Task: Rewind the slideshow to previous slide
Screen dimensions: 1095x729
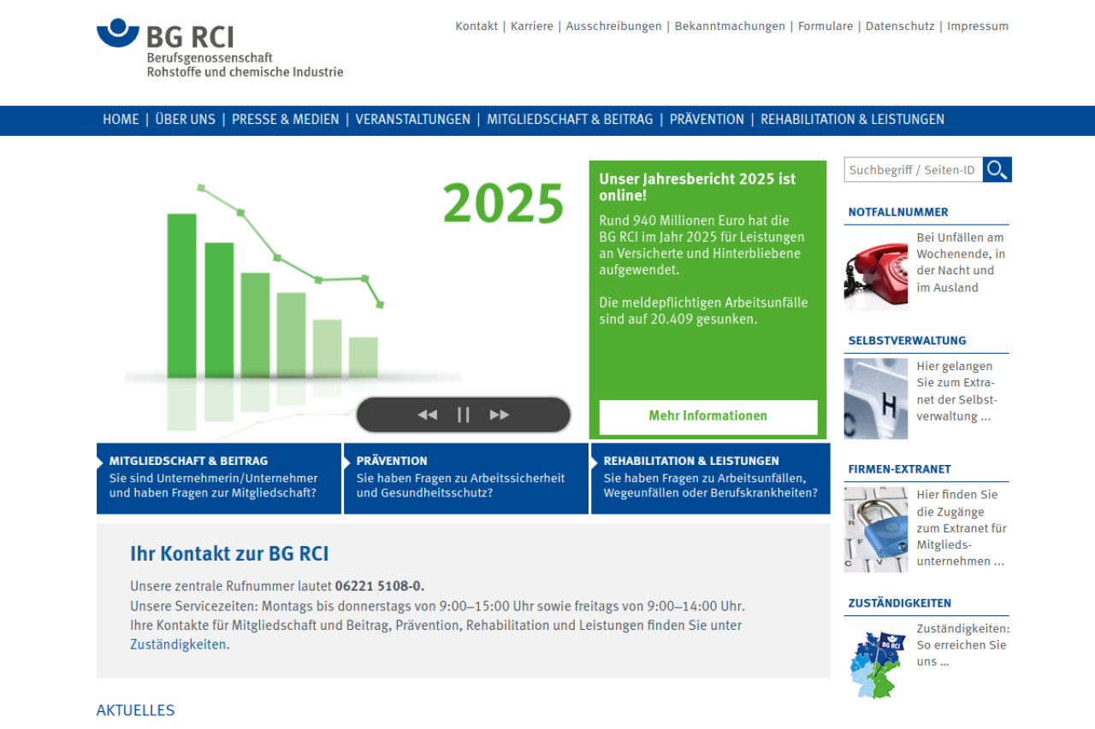Action: click(x=427, y=415)
